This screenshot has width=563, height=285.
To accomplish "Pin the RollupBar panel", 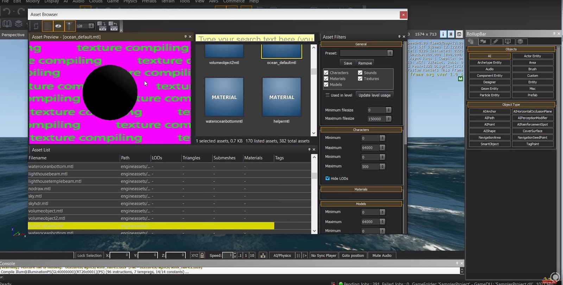I will (554, 34).
